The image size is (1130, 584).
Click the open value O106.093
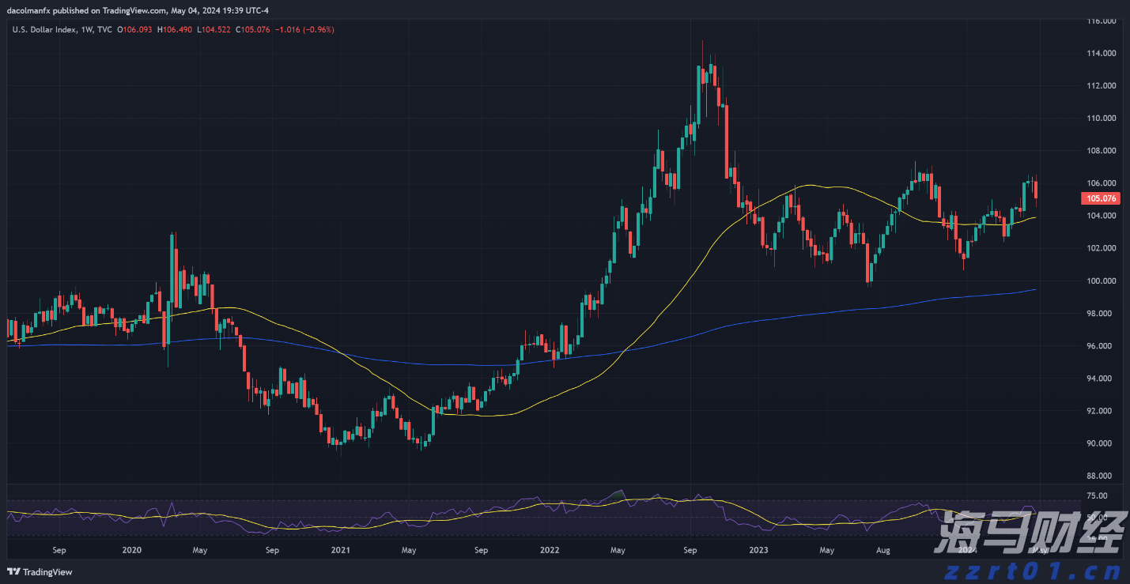(136, 28)
